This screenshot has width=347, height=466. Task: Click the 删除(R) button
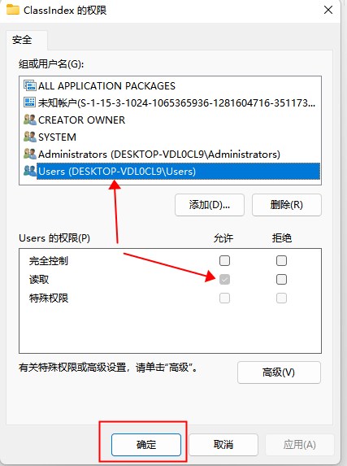click(287, 205)
